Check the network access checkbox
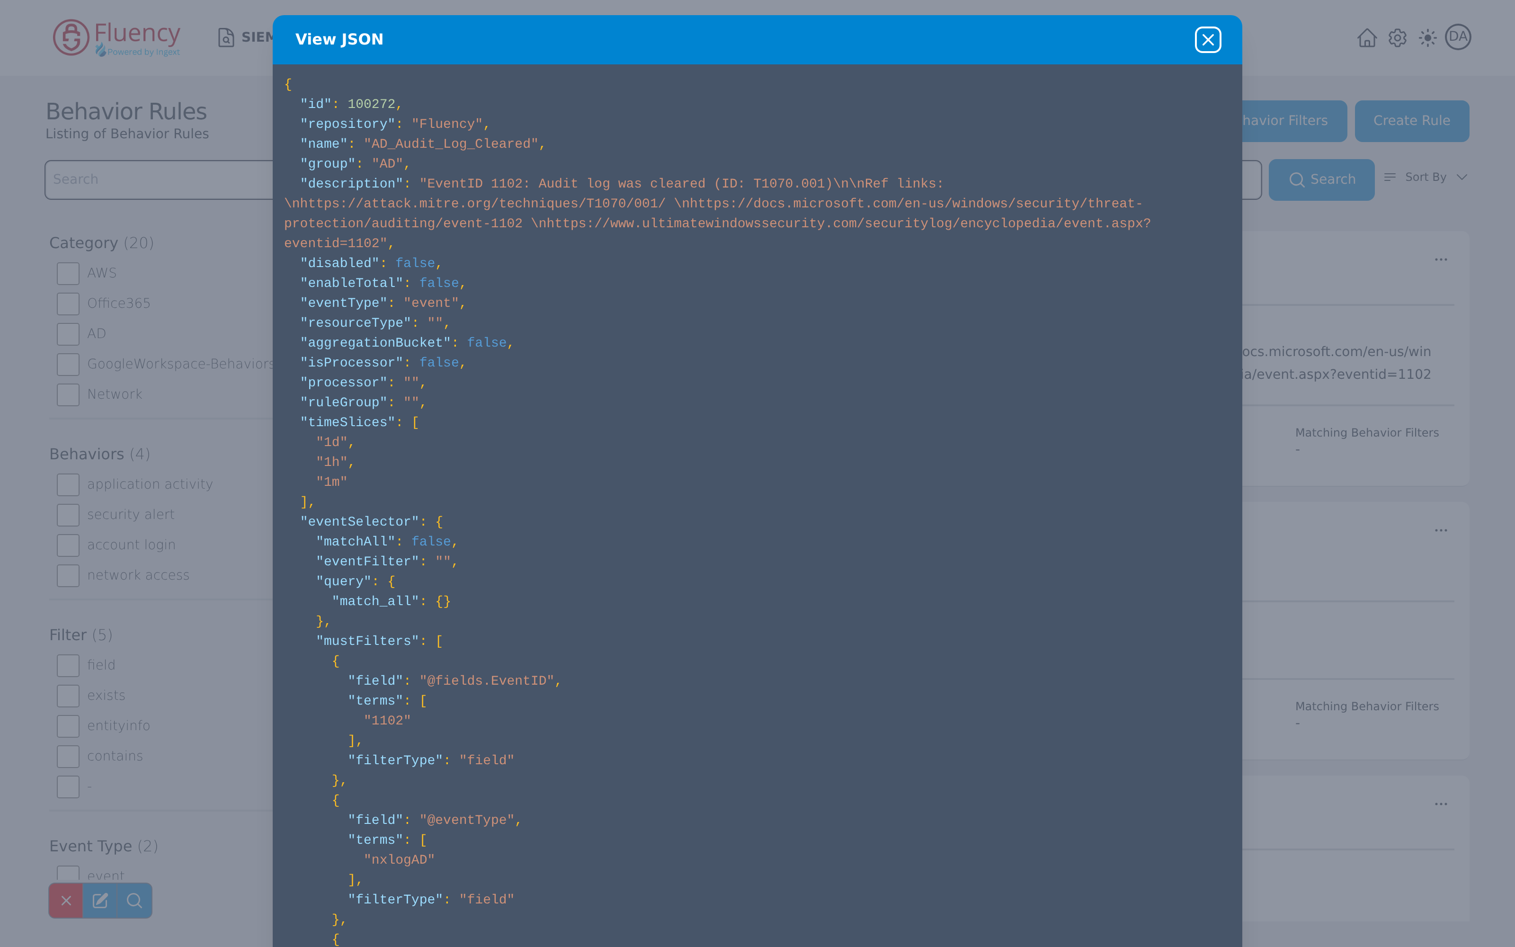The image size is (1515, 947). (68, 576)
